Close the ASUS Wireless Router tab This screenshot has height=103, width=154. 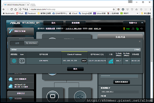click(28, 5)
